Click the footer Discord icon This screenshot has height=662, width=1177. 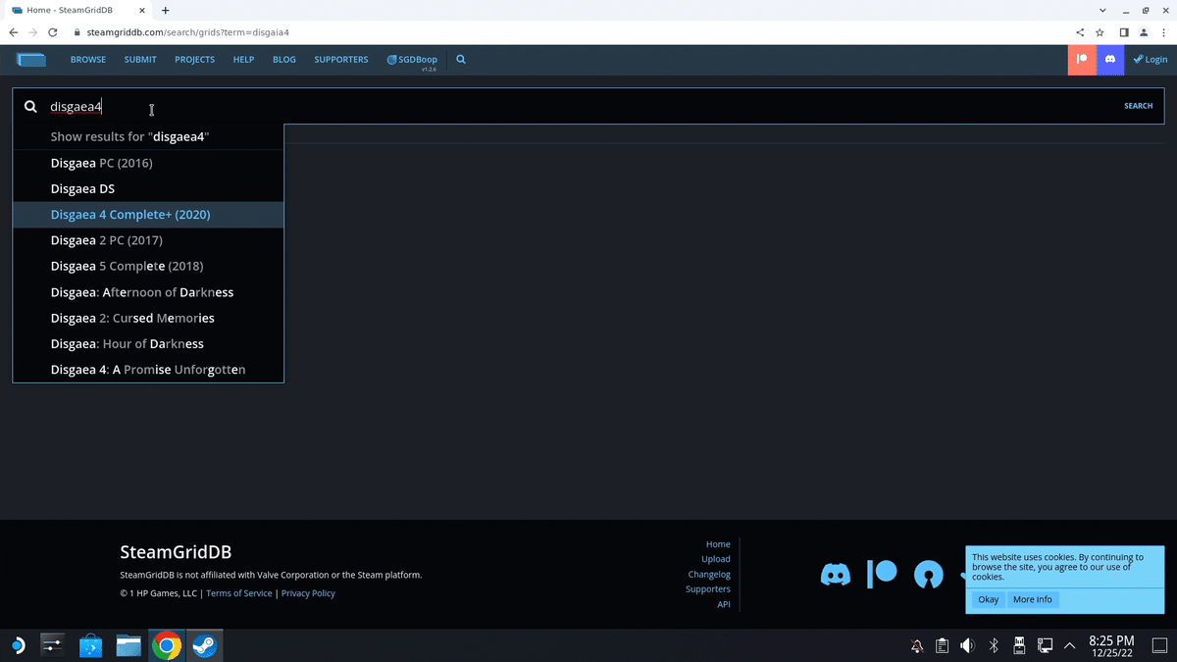[x=835, y=575]
